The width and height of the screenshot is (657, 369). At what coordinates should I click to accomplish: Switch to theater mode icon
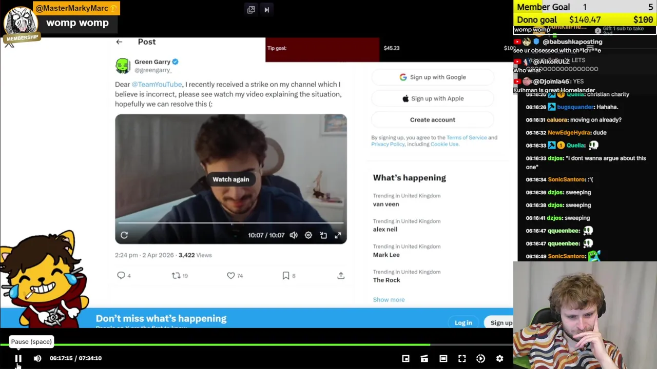tap(443, 359)
